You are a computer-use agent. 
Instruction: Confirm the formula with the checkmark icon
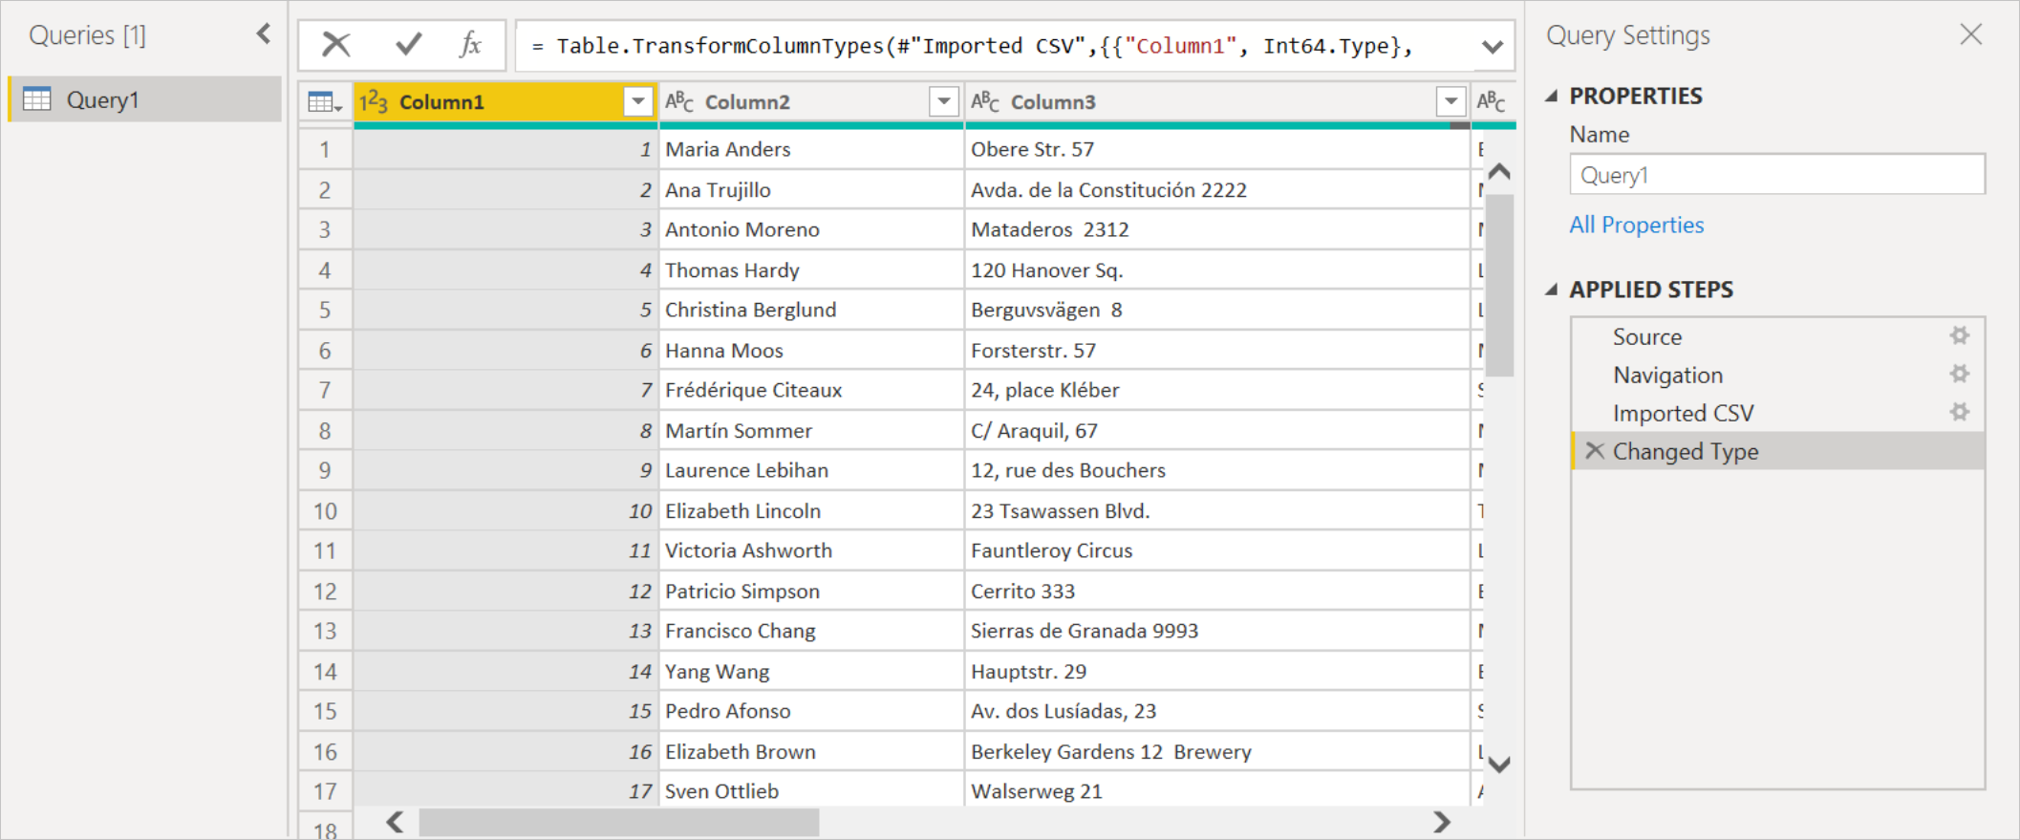(408, 44)
